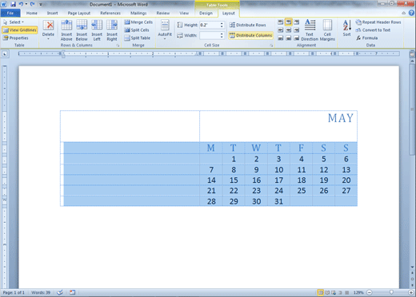This screenshot has height=297, width=416.
Task: Switch to the Mailings tab
Action: tap(138, 13)
